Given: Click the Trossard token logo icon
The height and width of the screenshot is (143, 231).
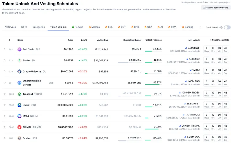Looking at the screenshot, I should point(19,94).
